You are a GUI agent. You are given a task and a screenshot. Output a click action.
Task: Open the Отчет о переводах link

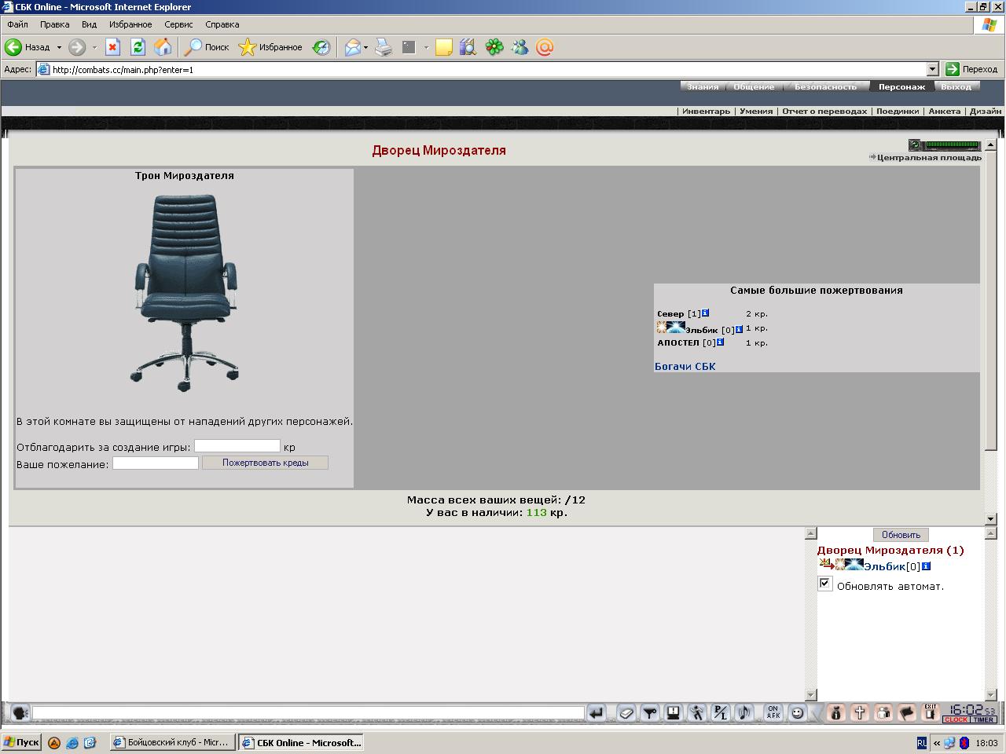824,111
